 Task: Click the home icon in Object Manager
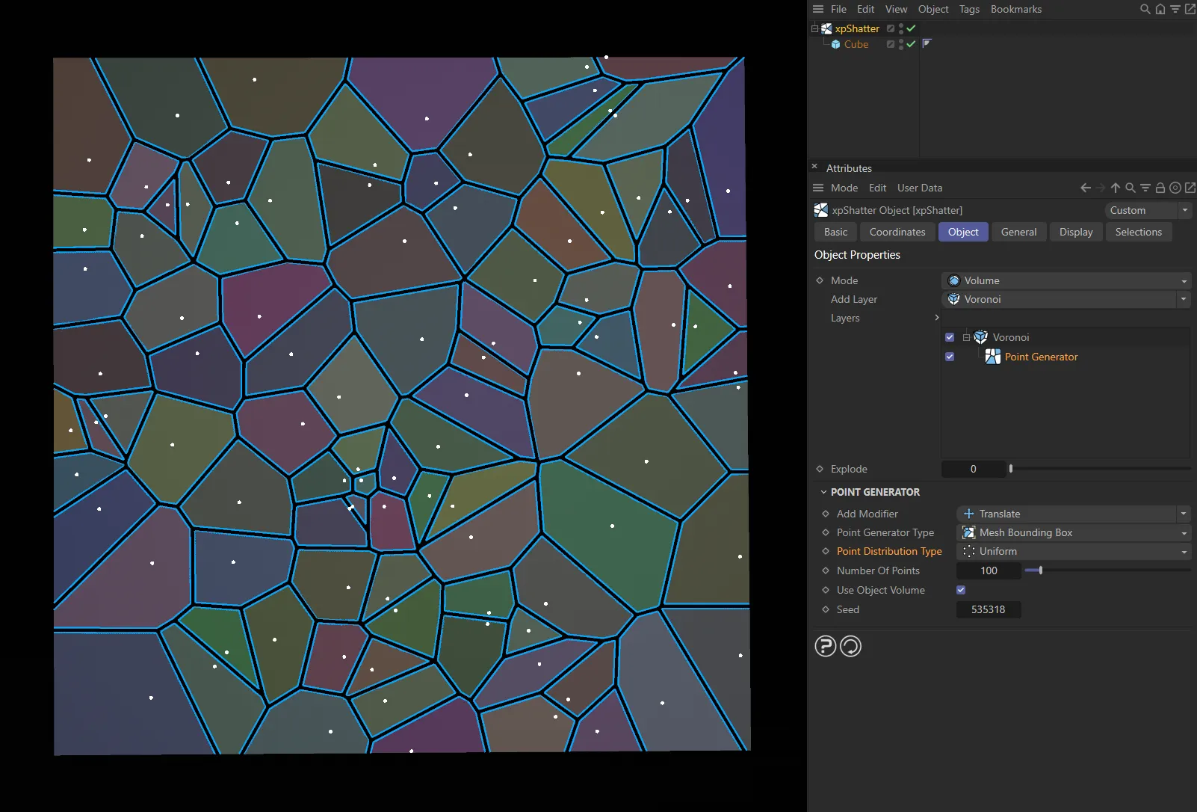point(1160,9)
